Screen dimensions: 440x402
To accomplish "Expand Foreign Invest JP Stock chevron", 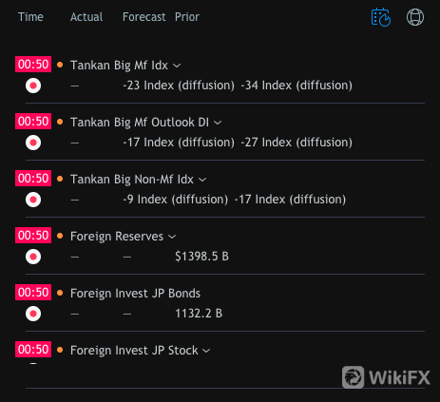I will pos(206,351).
